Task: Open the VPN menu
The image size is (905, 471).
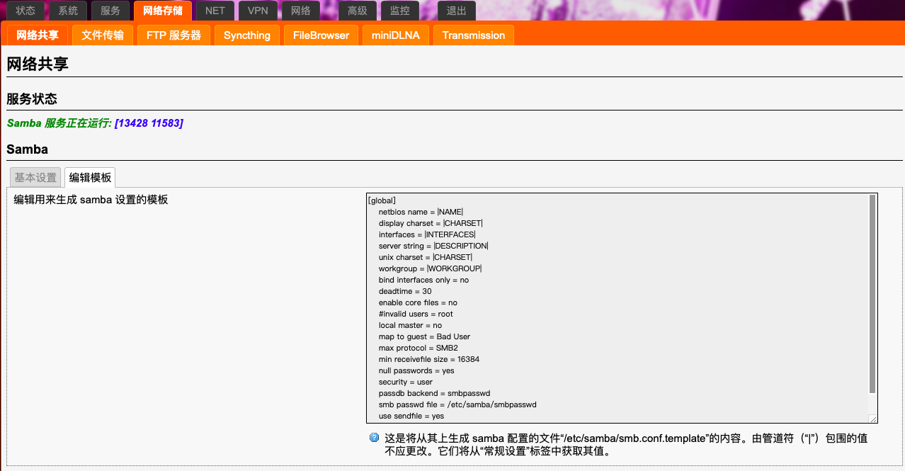Action: pyautogui.click(x=258, y=11)
